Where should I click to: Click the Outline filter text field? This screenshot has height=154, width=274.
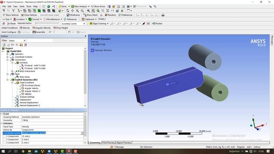click(40, 41)
